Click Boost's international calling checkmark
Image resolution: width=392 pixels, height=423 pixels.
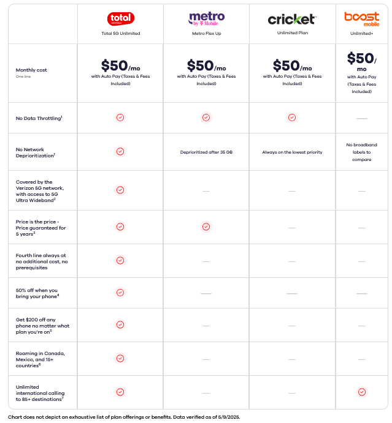(x=362, y=392)
